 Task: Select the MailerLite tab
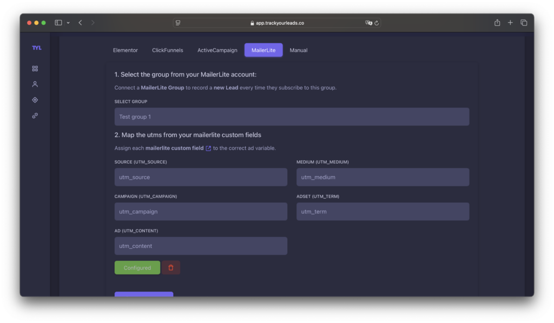point(263,50)
